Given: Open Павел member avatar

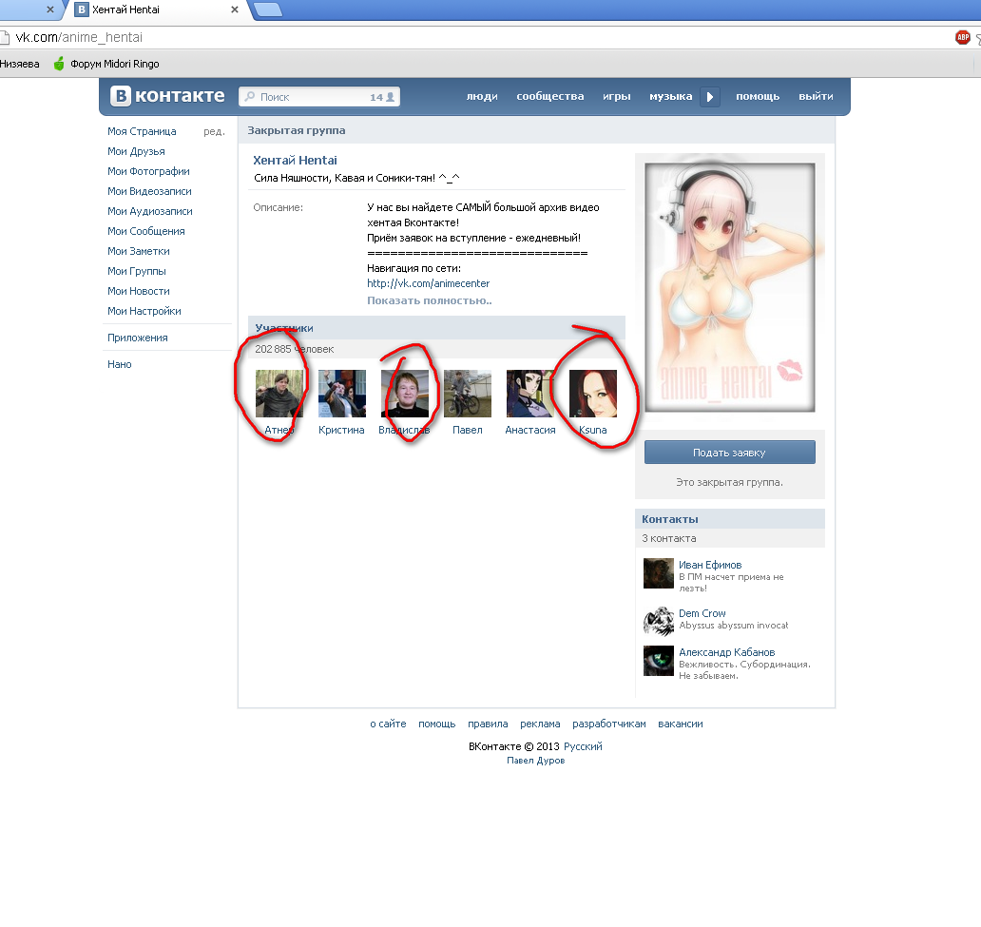Looking at the screenshot, I should tap(468, 393).
